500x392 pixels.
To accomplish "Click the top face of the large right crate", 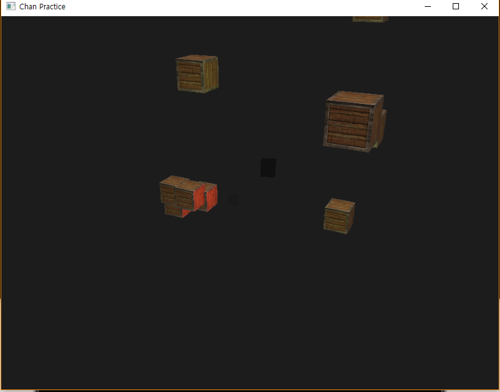I will 351,98.
